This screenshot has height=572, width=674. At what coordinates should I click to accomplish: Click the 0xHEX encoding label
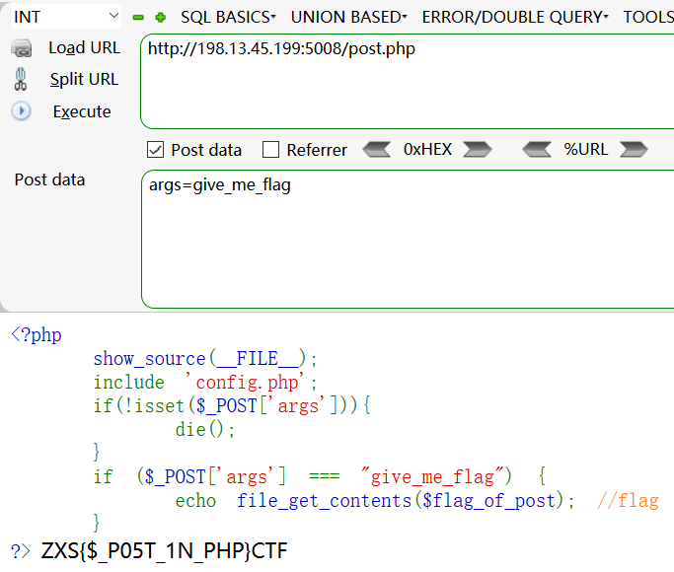click(427, 150)
